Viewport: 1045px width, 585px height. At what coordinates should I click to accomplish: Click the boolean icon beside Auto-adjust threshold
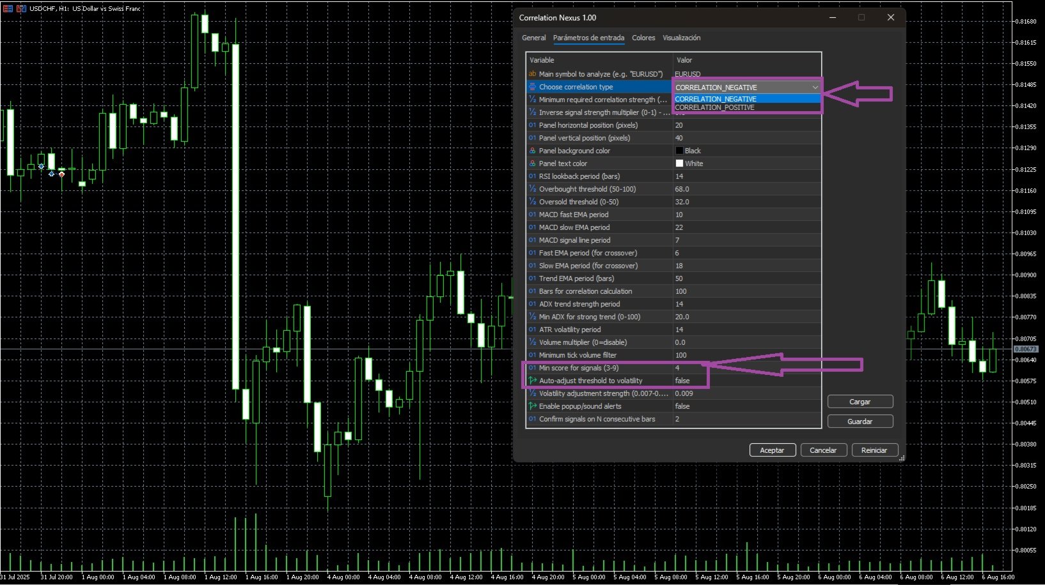(532, 381)
